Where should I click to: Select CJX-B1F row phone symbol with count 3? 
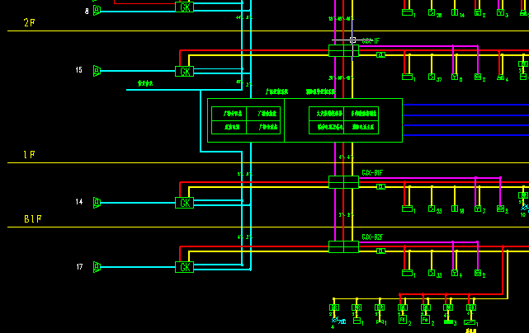coord(478,209)
